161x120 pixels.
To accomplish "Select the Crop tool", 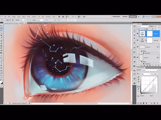I will [x=2, y=35].
